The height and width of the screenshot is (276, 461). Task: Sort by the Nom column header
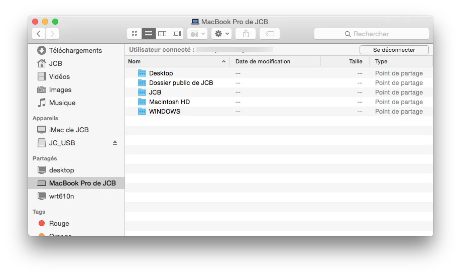(177, 61)
